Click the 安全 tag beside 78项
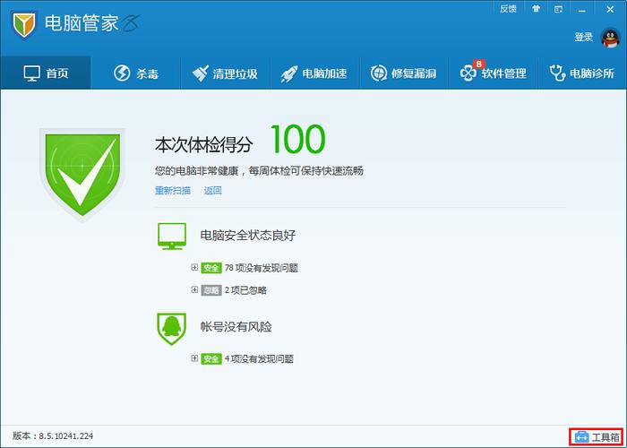 pyautogui.click(x=211, y=268)
